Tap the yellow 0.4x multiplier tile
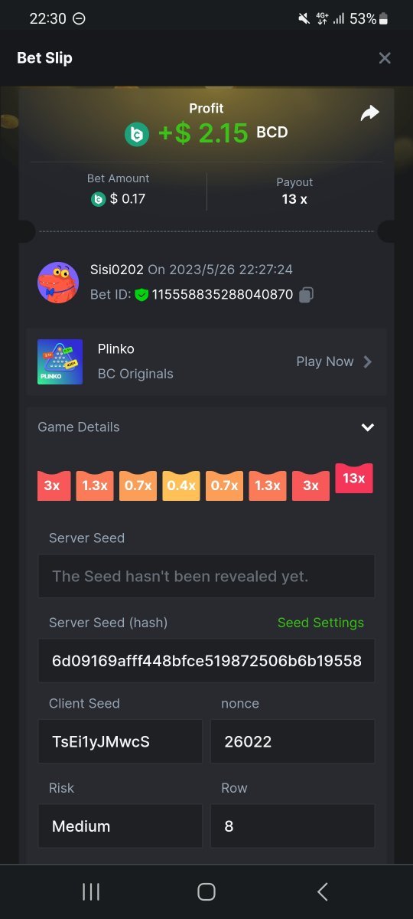The height and width of the screenshot is (919, 413). click(181, 486)
